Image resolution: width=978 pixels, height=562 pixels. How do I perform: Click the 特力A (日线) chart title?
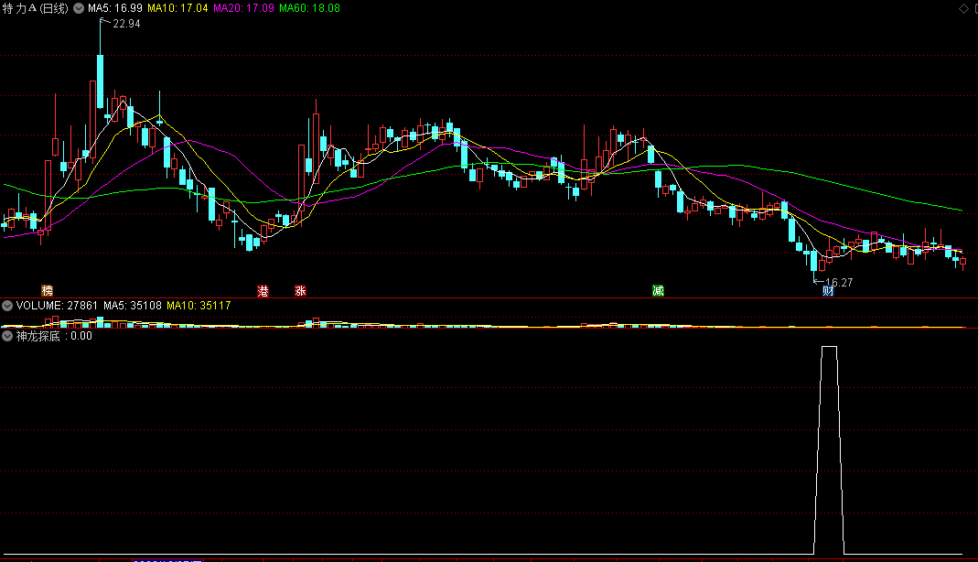(x=36, y=9)
